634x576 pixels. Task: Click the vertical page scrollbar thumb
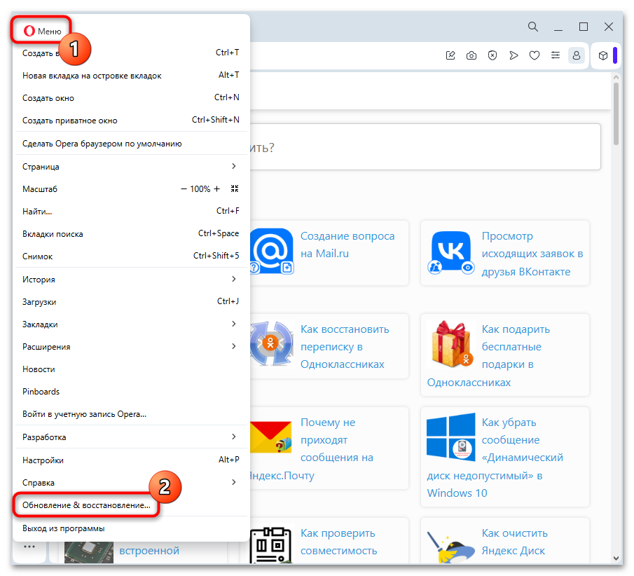pyautogui.click(x=616, y=114)
